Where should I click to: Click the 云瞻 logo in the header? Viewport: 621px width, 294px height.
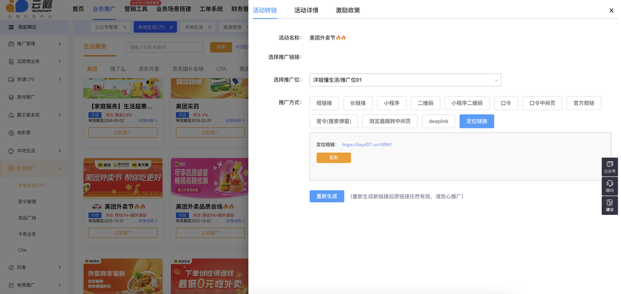tap(29, 9)
